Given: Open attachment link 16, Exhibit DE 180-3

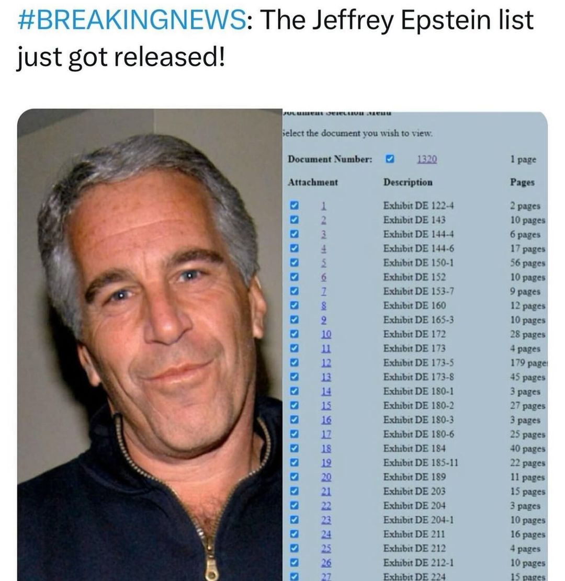Looking at the screenshot, I should coord(326,419).
